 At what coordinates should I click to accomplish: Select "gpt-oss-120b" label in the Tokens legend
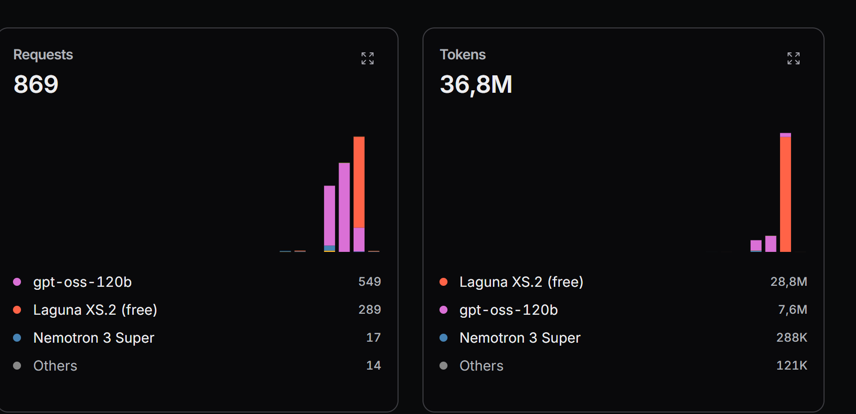click(x=508, y=310)
